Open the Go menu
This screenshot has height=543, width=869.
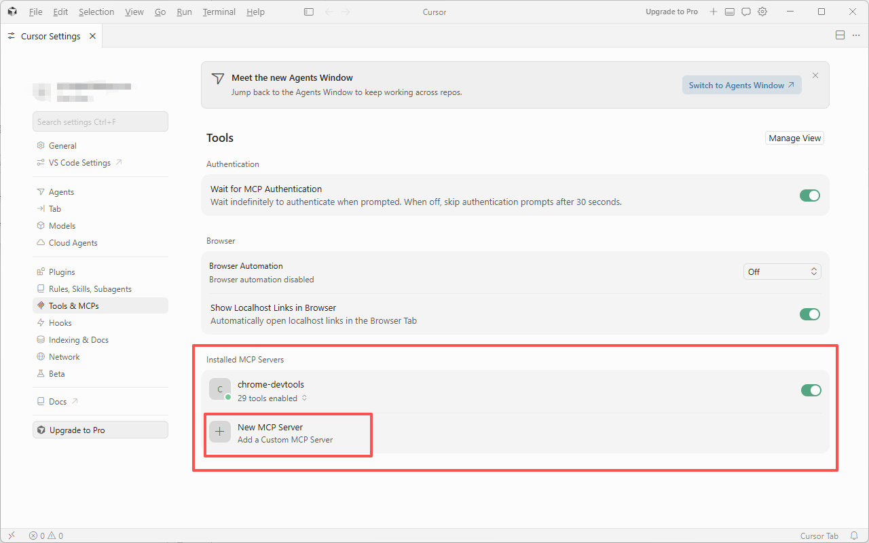point(160,12)
